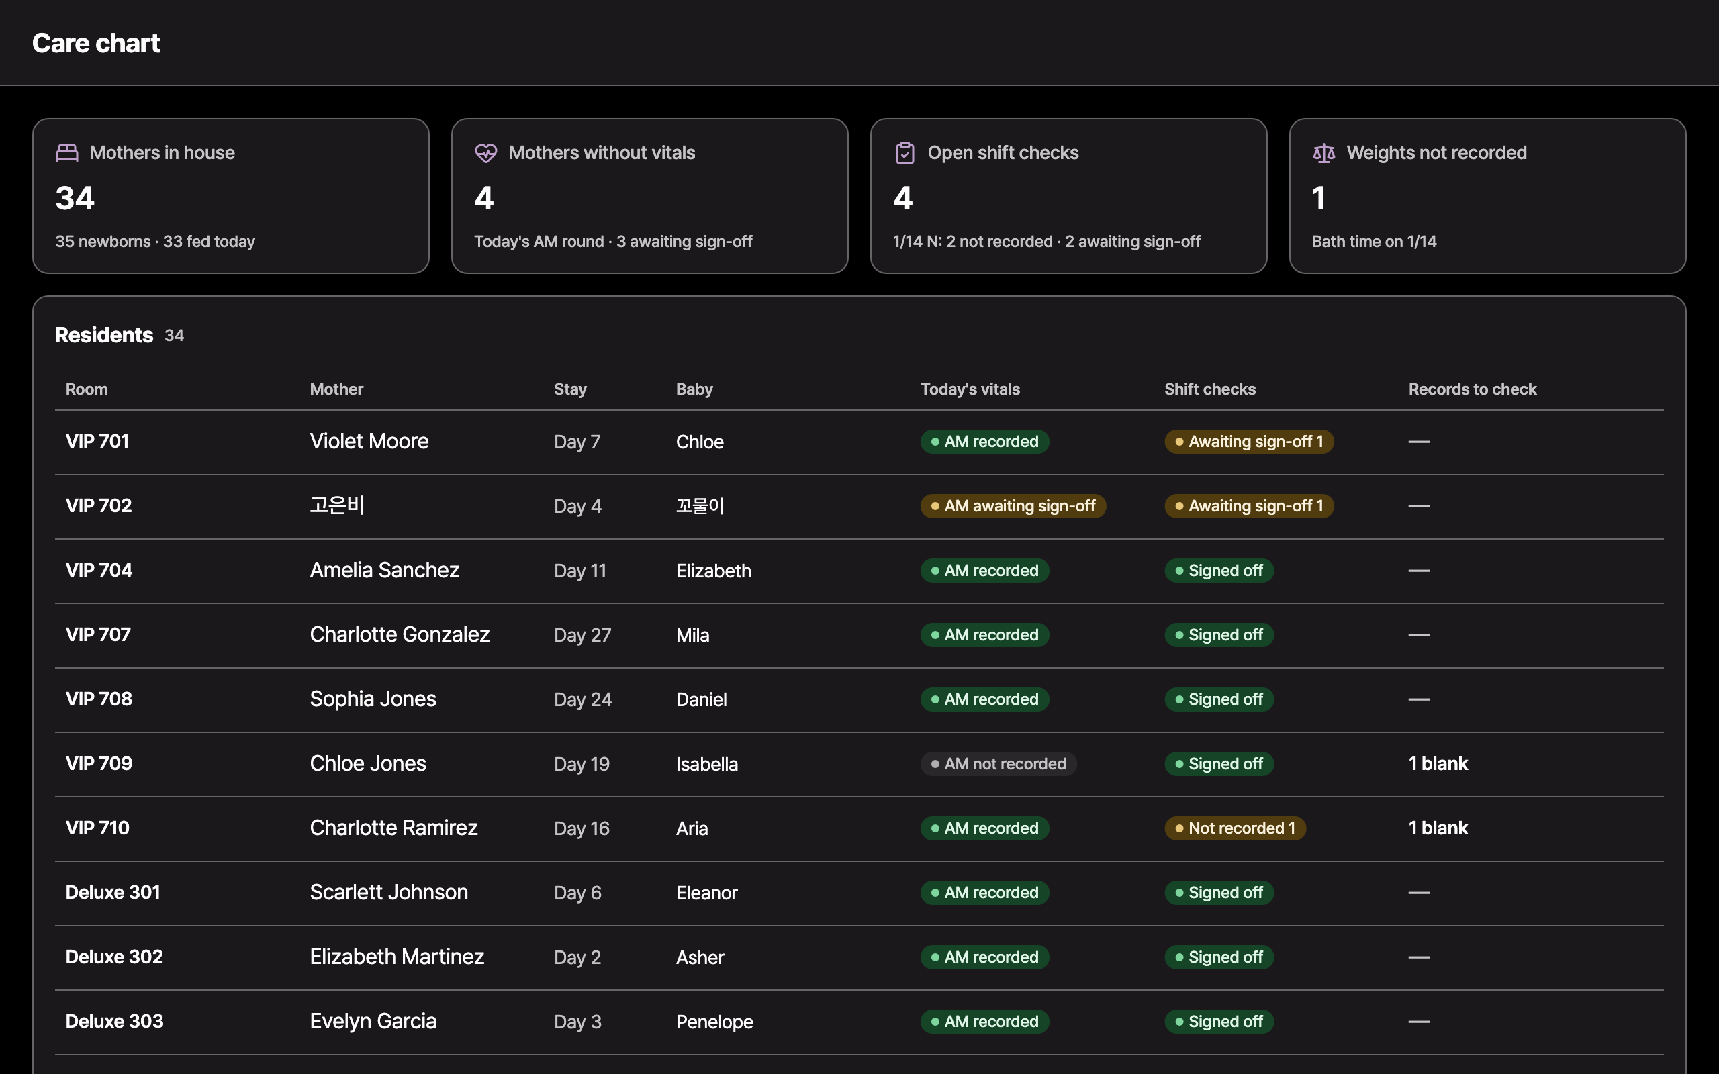The height and width of the screenshot is (1074, 1719).
Task: Click the heart-pulse icon beside Mothers without vitals
Action: [x=486, y=153]
